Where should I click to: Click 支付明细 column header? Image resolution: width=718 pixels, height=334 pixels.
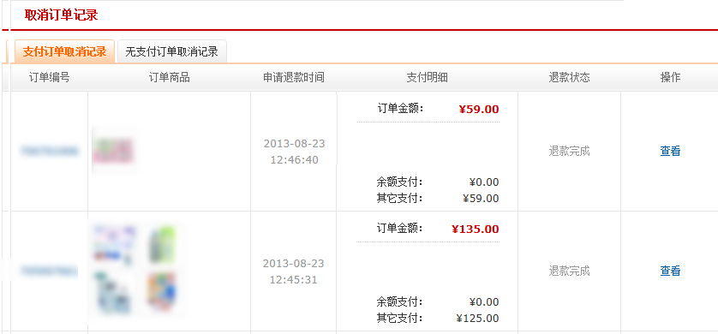point(427,78)
